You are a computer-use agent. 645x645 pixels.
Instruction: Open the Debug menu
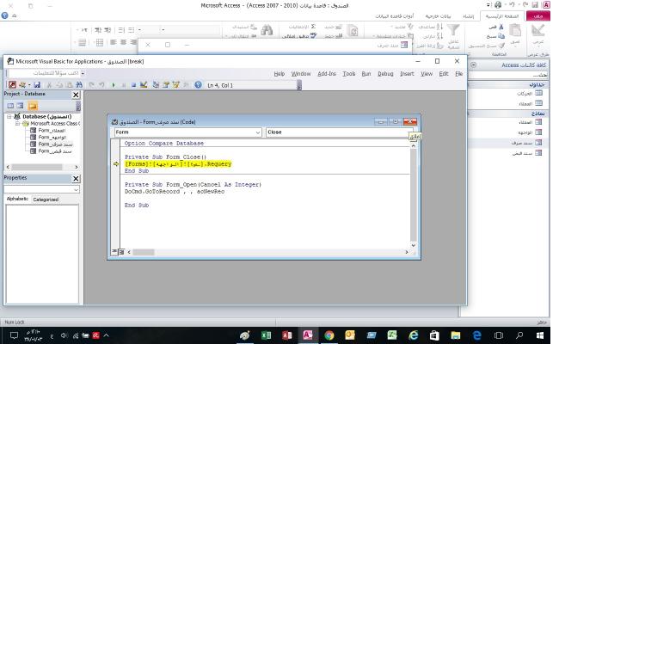tap(385, 74)
